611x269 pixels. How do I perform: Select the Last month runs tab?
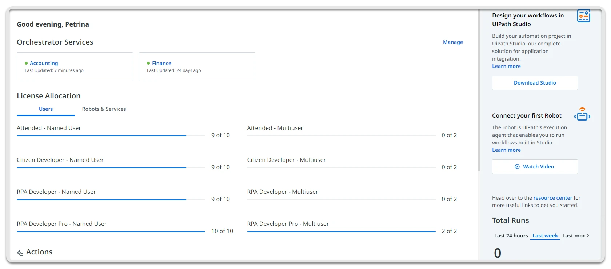coord(574,236)
